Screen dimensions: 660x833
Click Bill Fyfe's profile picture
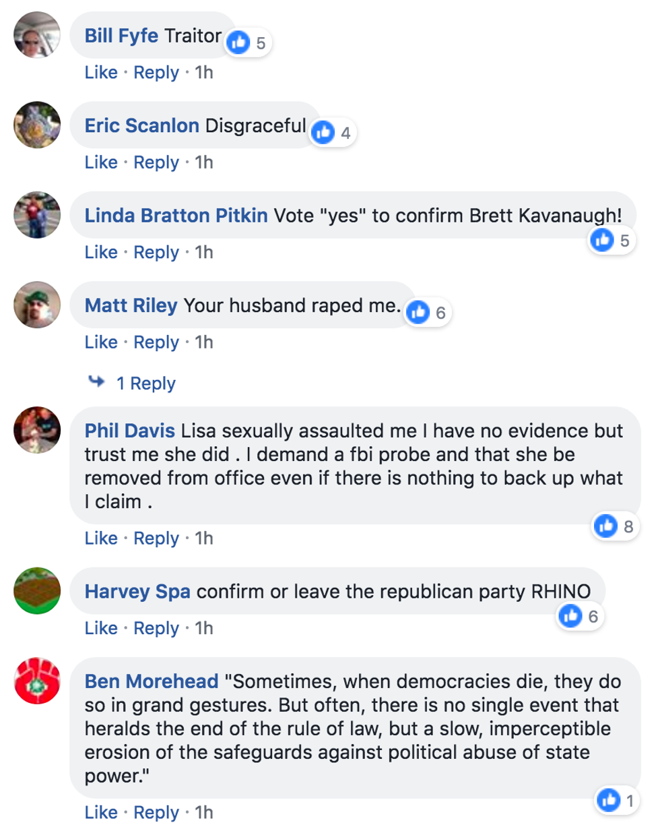click(37, 35)
